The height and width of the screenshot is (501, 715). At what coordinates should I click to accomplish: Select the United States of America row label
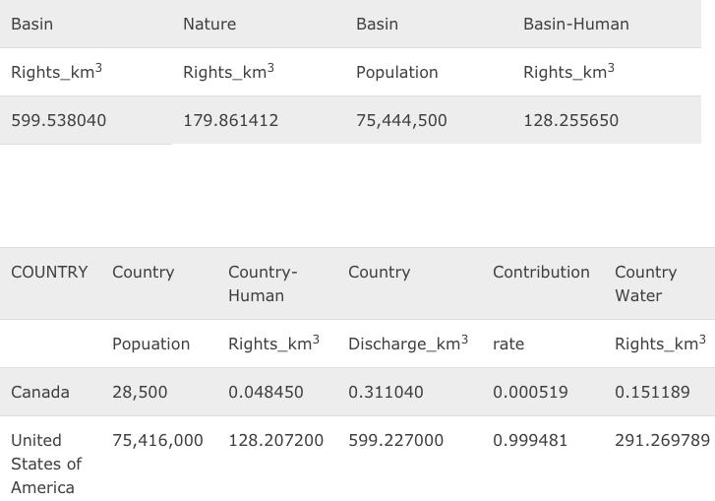coord(45,464)
